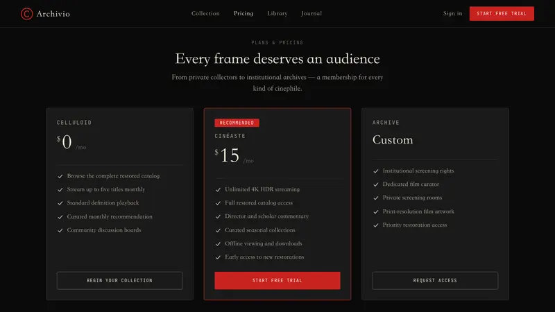The image size is (555, 312).
Task: Click checkmark beside Curated monthly recommendation
Action: pos(60,217)
